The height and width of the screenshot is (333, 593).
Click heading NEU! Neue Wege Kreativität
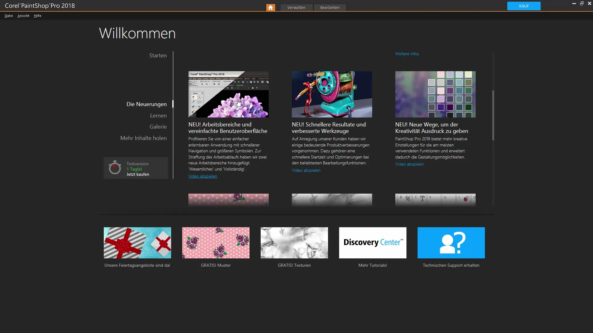point(432,128)
